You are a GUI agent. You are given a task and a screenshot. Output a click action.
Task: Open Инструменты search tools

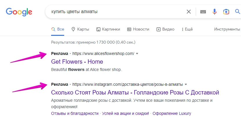click(x=227, y=29)
